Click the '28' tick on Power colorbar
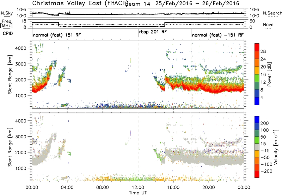Viewport: 282px width, 195px height. tap(263, 51)
